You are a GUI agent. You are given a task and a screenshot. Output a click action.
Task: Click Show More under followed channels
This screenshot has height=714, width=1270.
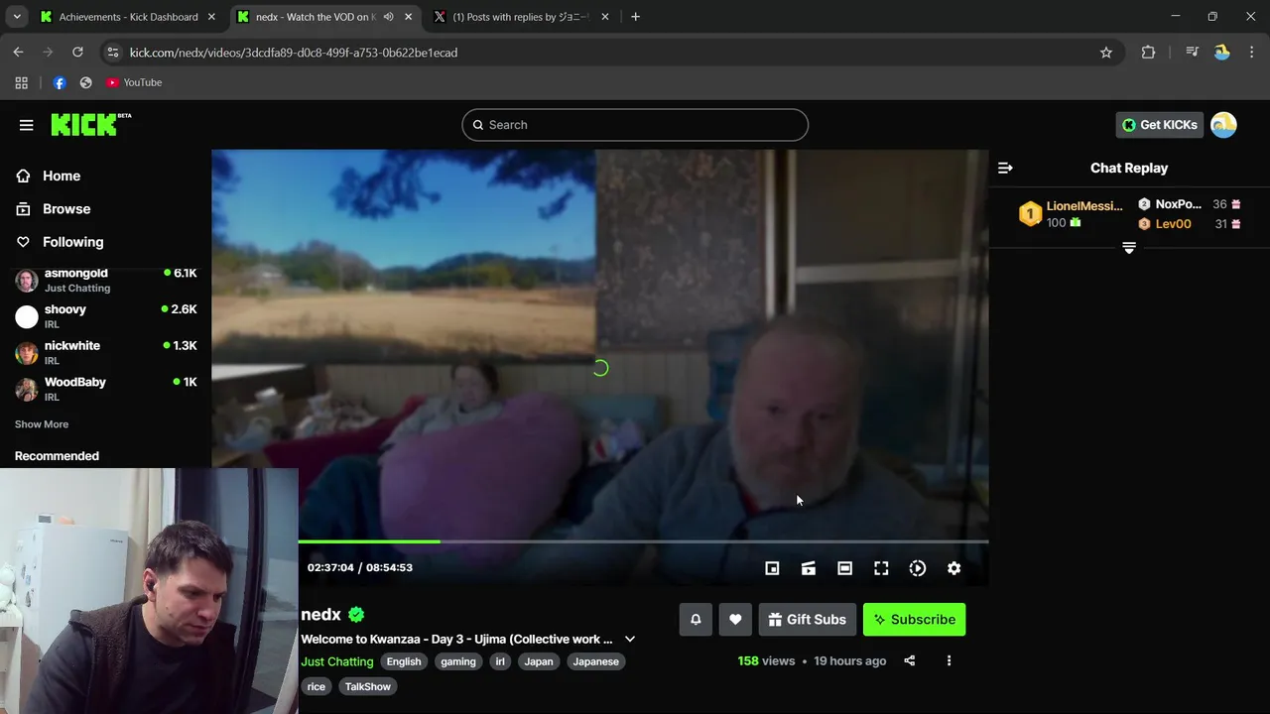pos(42,424)
